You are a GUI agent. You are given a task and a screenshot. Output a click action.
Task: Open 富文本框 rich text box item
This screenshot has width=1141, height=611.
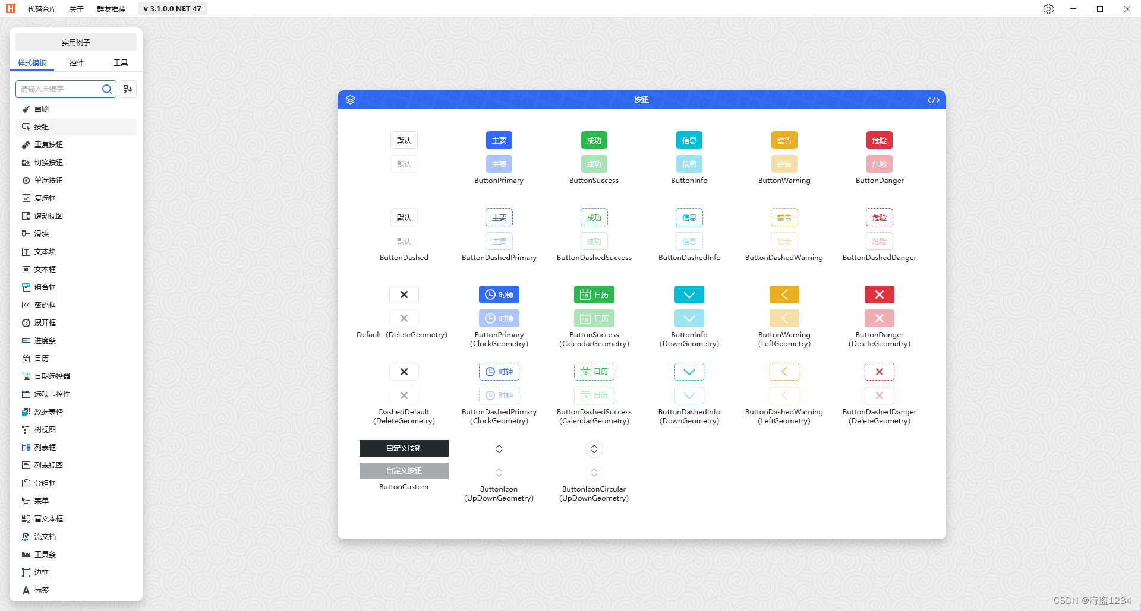coord(76,519)
